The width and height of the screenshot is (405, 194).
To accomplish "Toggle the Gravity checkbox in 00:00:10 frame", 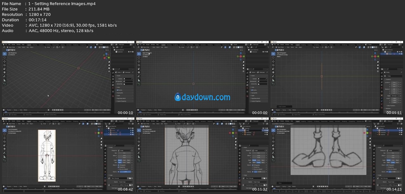I will (x=118, y=90).
